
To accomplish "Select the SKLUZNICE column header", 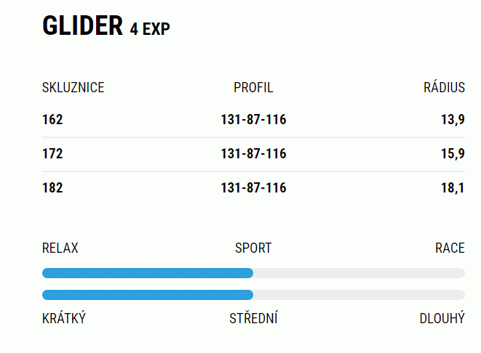I will 73,88.
